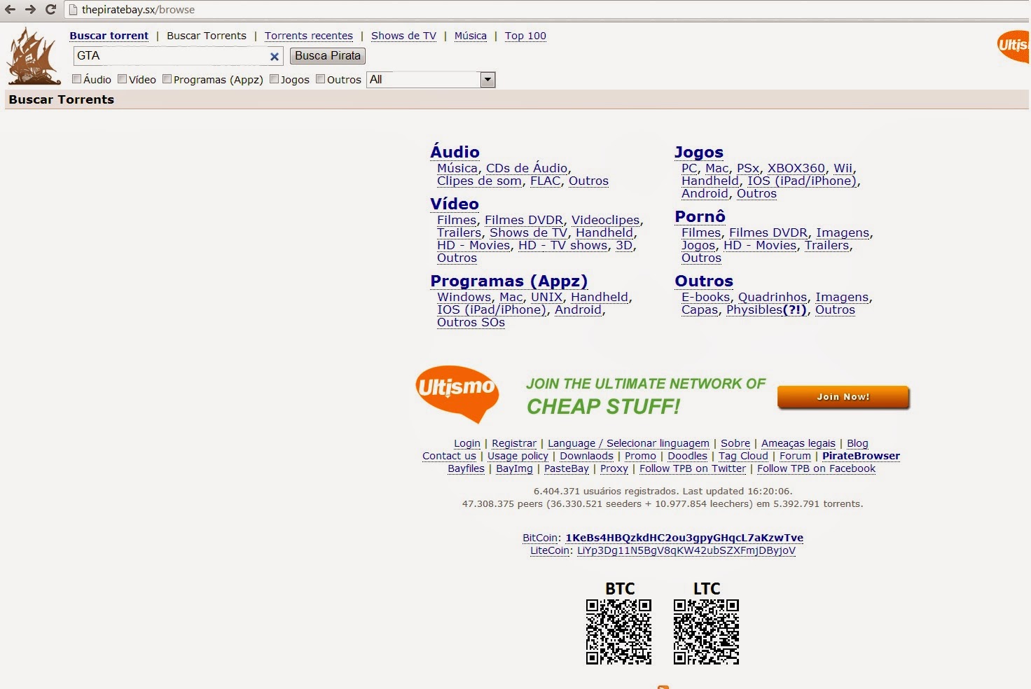The height and width of the screenshot is (689, 1031).
Task: Open E-books subcategory
Action: (x=705, y=297)
